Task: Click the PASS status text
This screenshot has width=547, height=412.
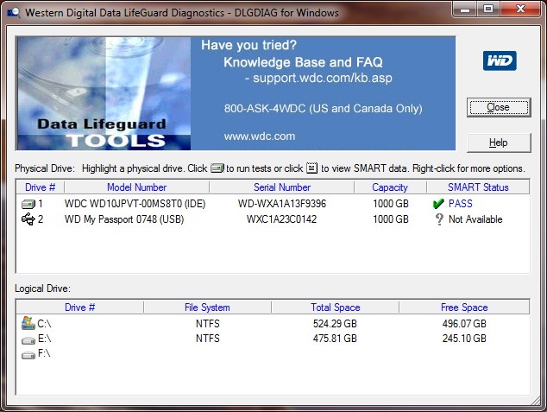Action: pyautogui.click(x=461, y=204)
